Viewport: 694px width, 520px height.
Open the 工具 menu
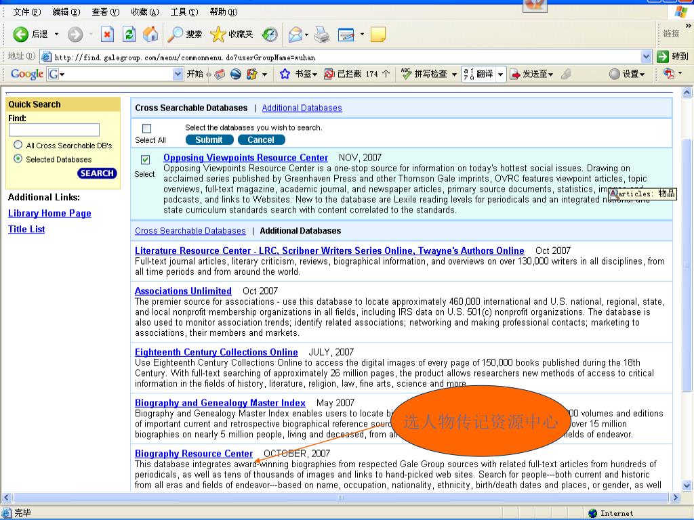click(x=184, y=12)
